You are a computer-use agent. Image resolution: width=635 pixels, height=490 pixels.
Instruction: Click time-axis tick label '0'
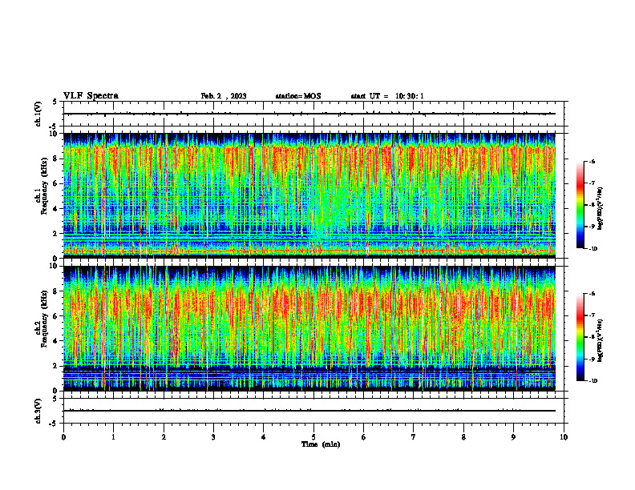click(63, 437)
